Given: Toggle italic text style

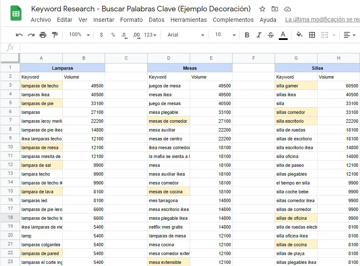Looking at the screenshot, I should (259, 35).
